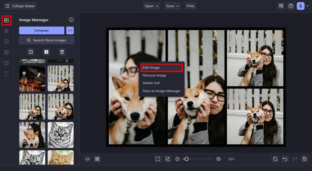Open the history clock icon
This screenshot has height=171, width=312.
304,159
